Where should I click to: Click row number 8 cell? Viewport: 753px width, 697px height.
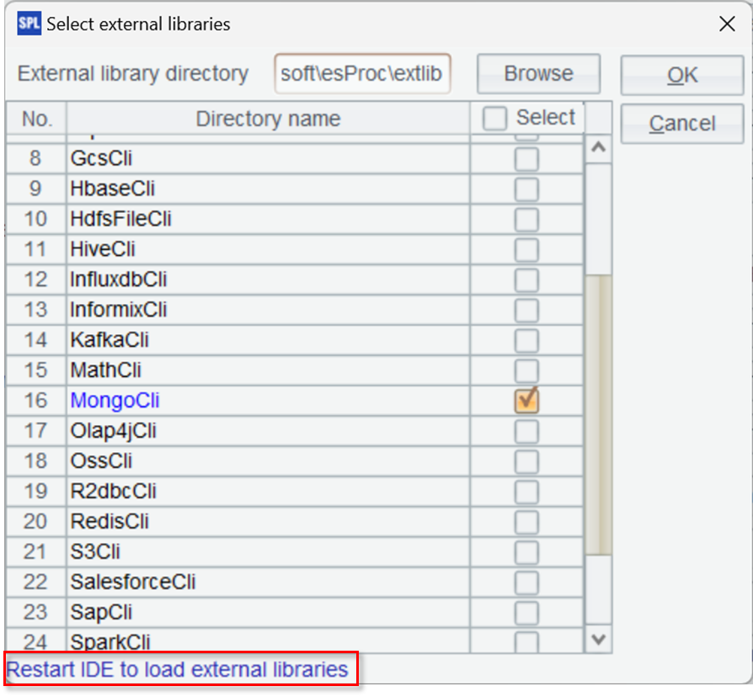pos(36,159)
